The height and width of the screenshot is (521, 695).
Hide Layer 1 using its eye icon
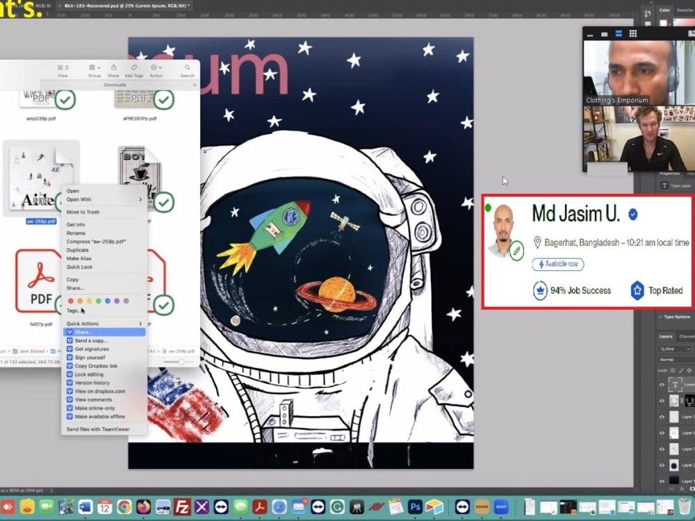[x=662, y=481]
